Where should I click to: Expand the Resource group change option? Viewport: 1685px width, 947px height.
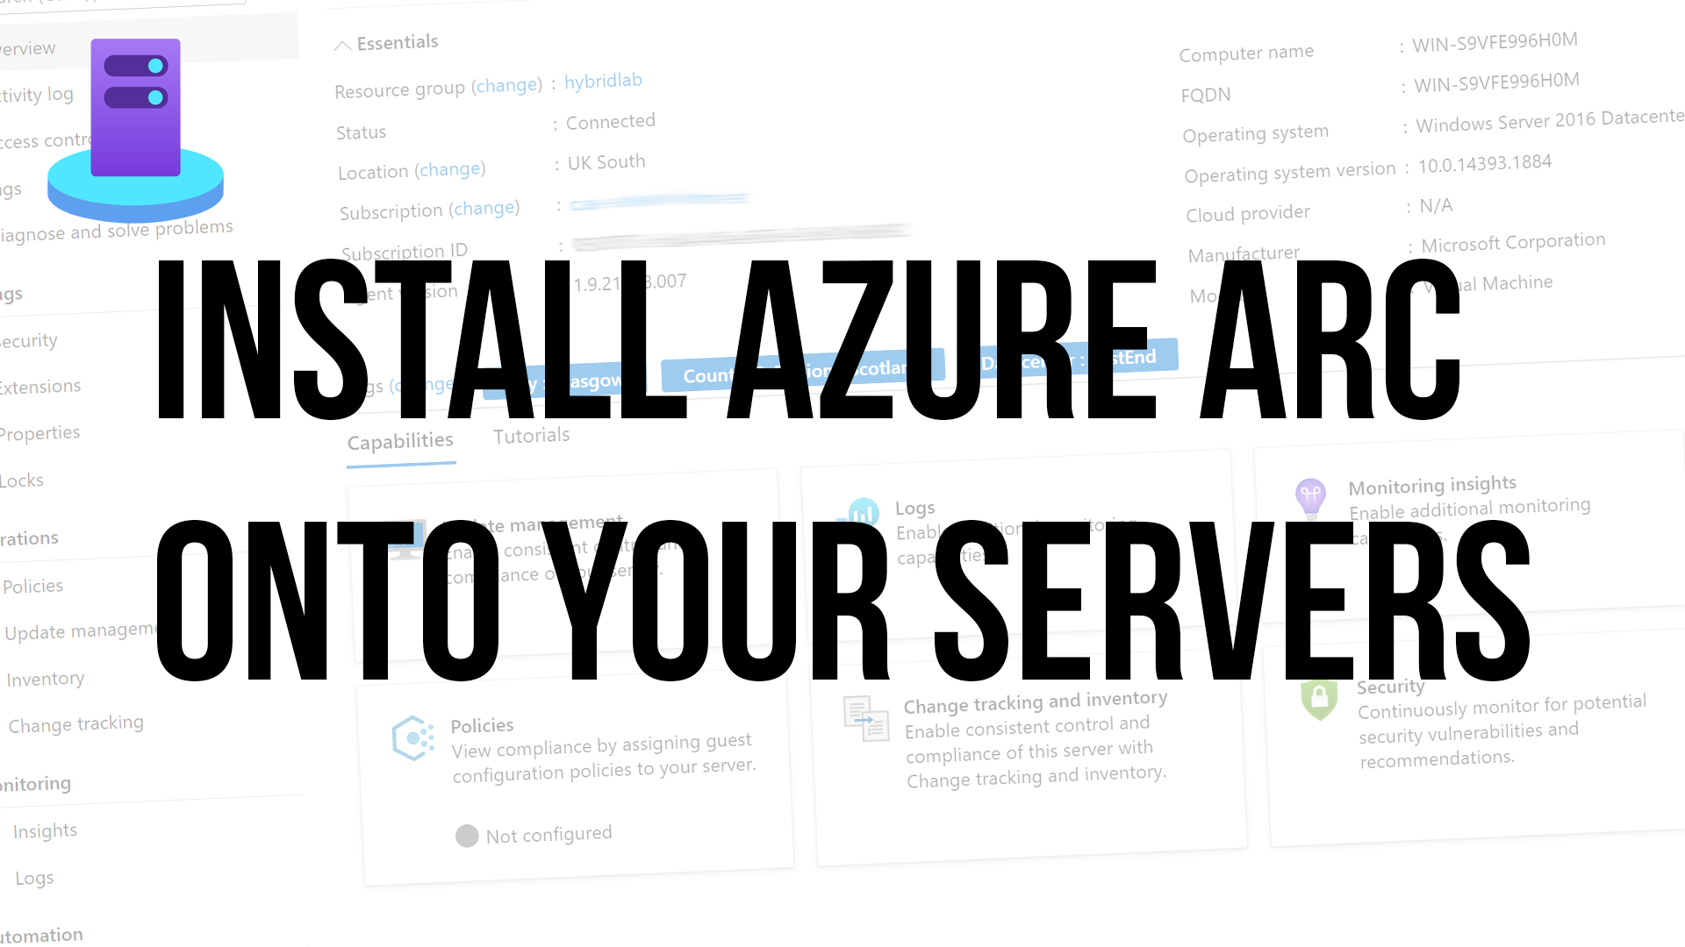(505, 83)
